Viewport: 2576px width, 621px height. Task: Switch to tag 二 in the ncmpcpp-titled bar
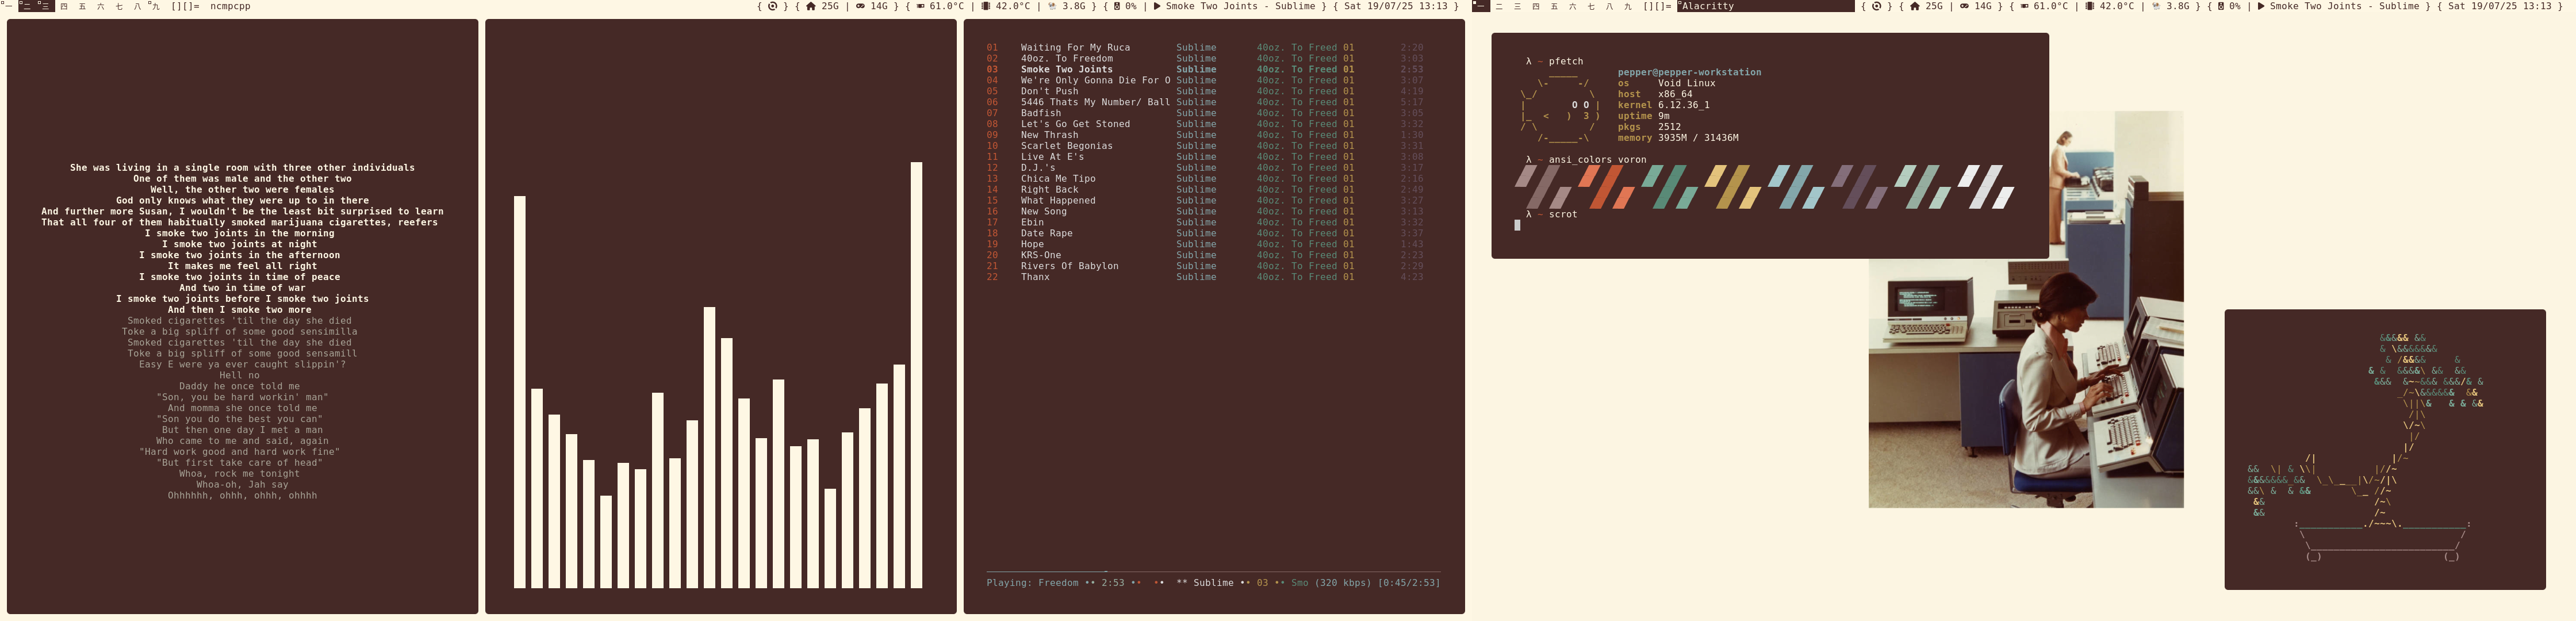(x=27, y=6)
